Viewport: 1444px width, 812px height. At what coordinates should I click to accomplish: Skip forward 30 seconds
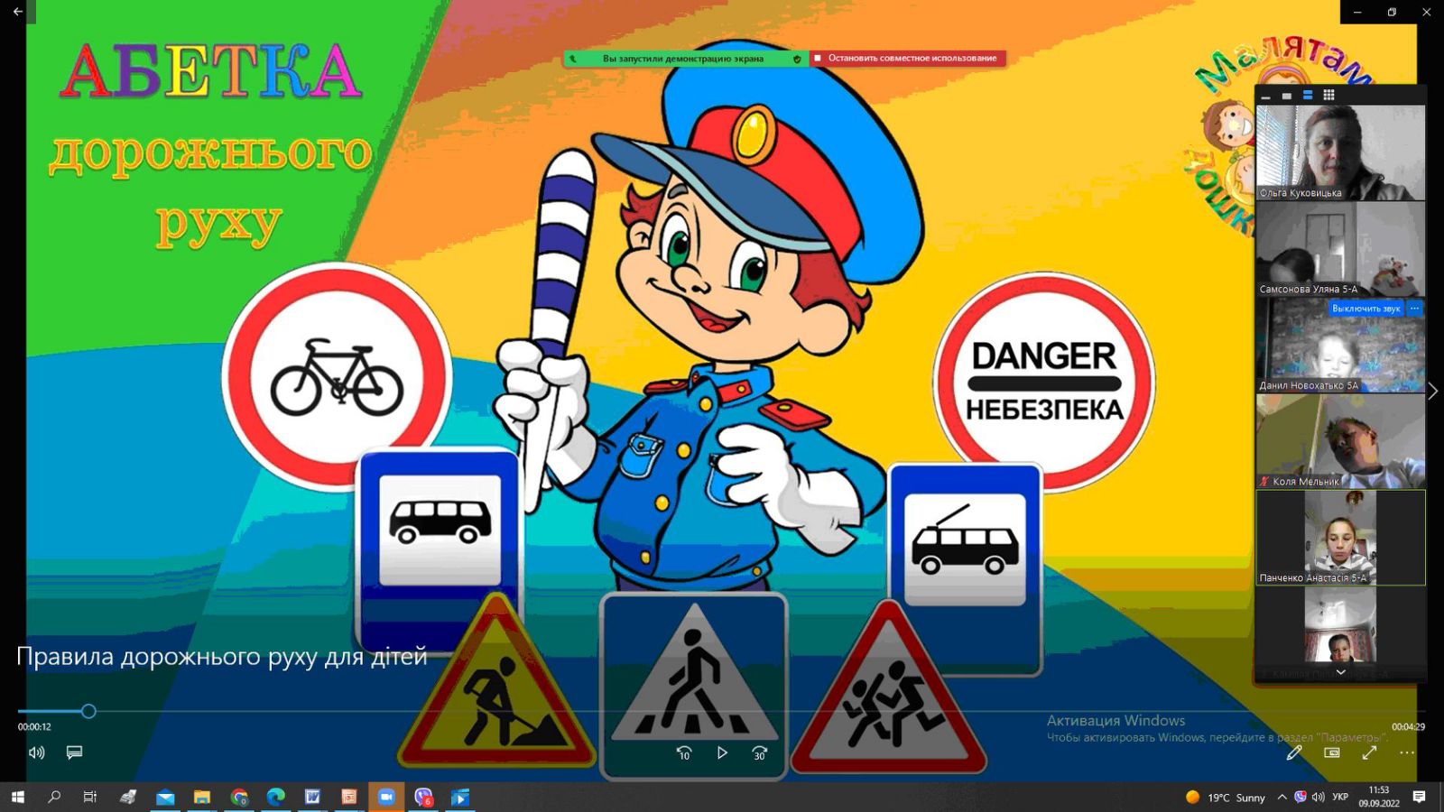click(760, 752)
